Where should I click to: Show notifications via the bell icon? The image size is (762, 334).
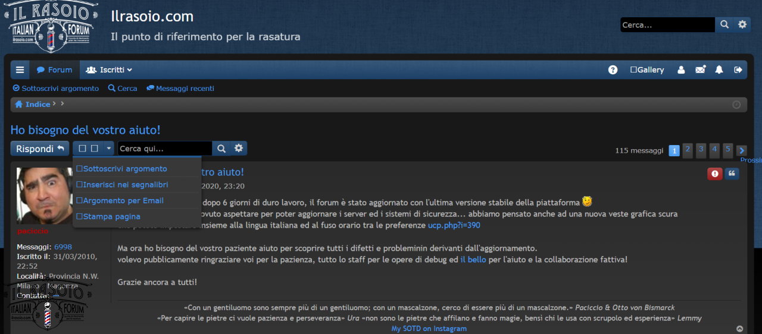[x=719, y=70]
